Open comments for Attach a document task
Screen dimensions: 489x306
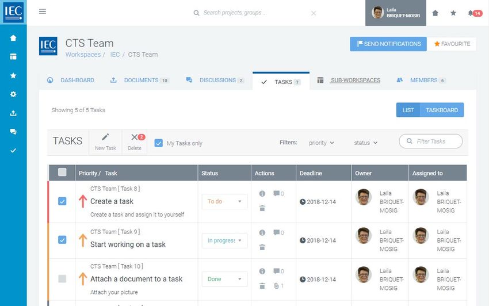278,271
